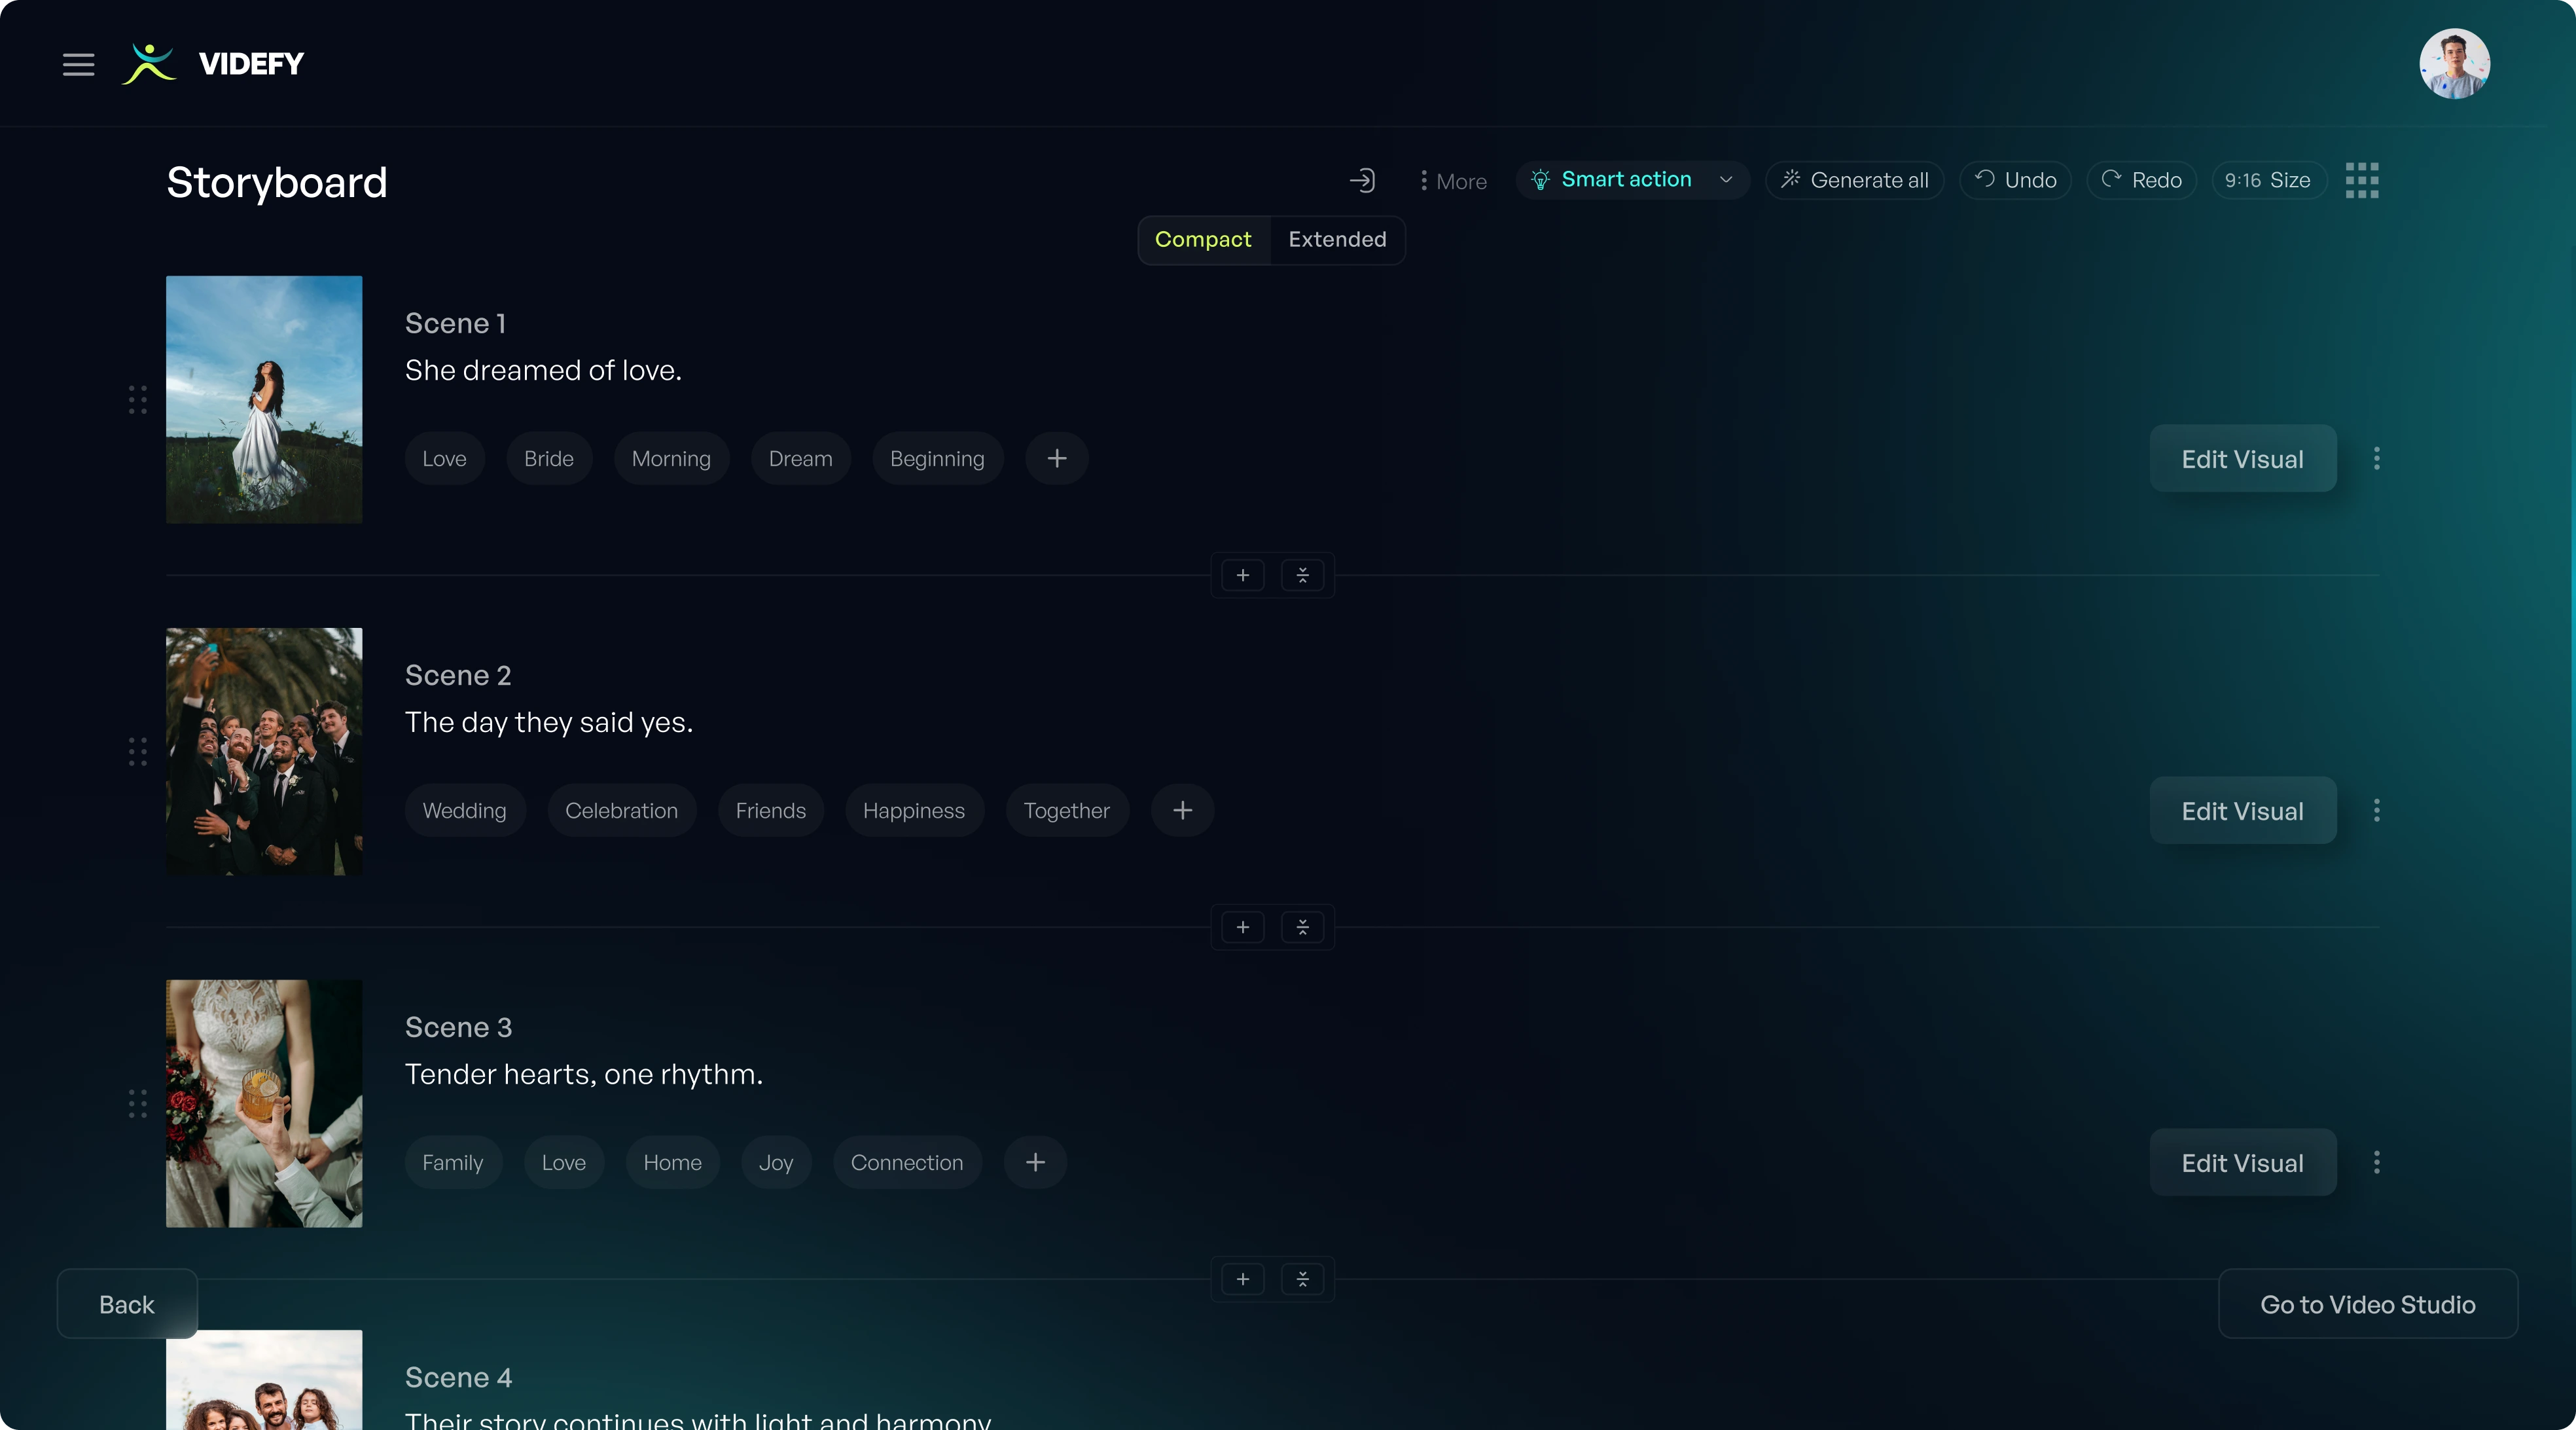Click the Undo button
2576x1430 pixels.
2015,180
